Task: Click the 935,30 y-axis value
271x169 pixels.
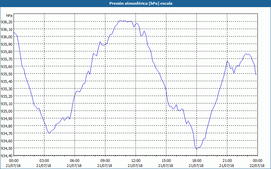Action: point(7,89)
